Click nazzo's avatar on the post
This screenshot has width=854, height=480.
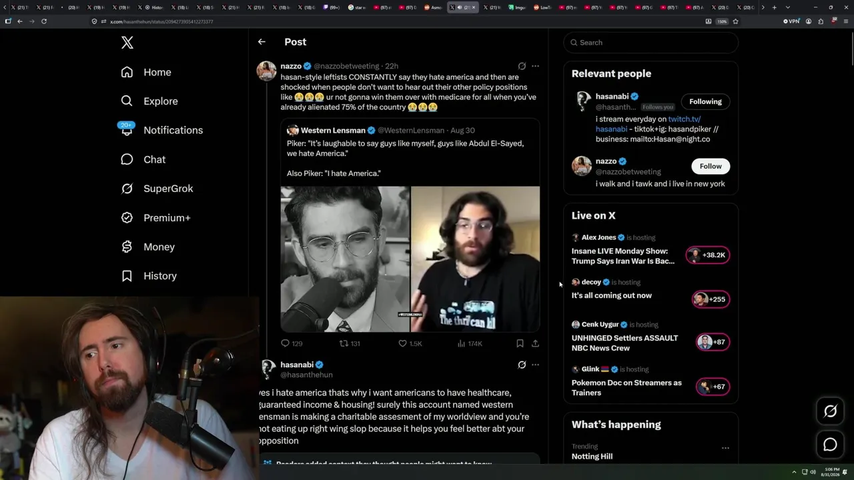[x=266, y=71]
